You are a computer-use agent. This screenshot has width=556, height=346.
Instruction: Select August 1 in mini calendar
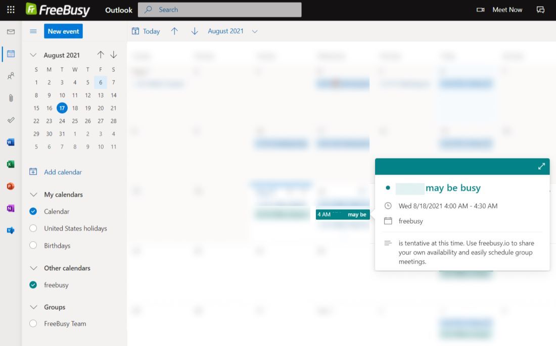36,82
